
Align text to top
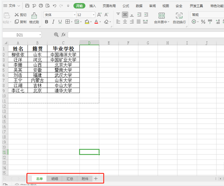(118, 15)
